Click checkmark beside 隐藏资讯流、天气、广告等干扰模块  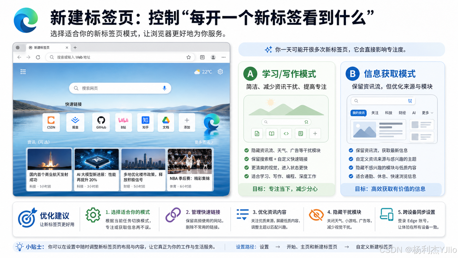[x=247, y=150]
